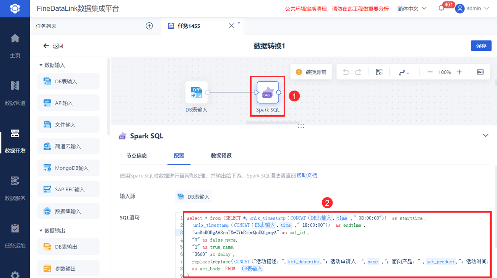The image size is (497, 278).
Task: Select the SAP RFC输入 operator
Action: (68, 189)
